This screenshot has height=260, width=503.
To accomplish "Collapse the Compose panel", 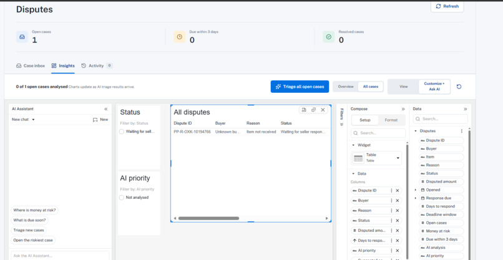I will pyautogui.click(x=403, y=109).
